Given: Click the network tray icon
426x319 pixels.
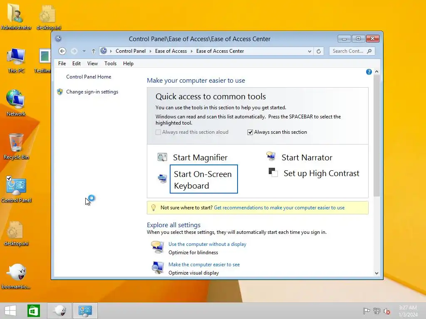Looking at the screenshot, I should tap(377, 311).
